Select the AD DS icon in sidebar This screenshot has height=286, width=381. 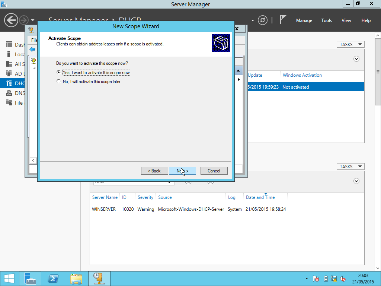pyautogui.click(x=9, y=73)
